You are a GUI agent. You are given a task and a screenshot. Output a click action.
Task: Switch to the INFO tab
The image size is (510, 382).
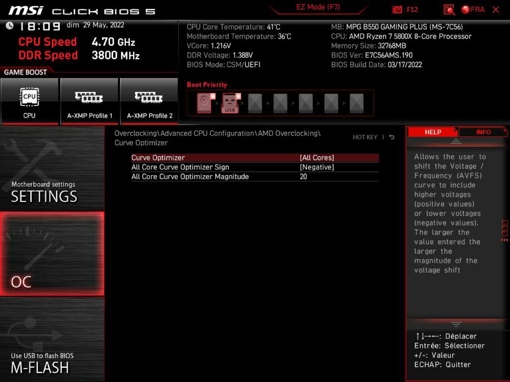483,132
